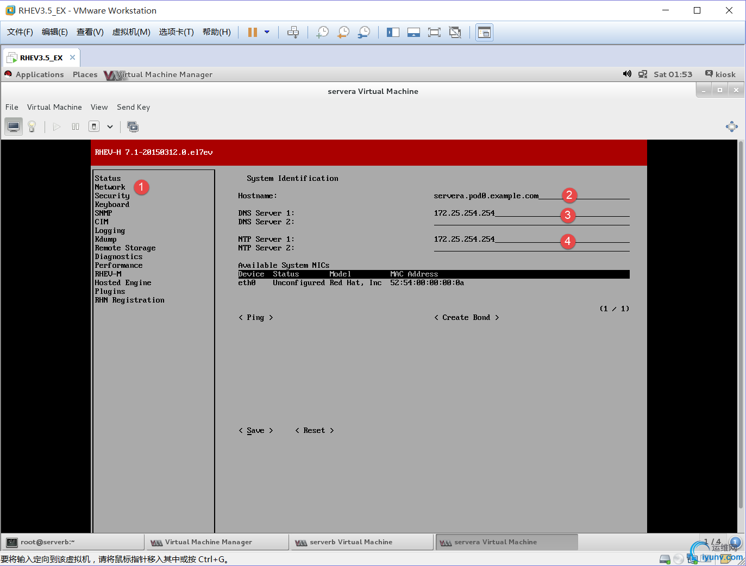Show the graphical console monitor icon
The height and width of the screenshot is (566, 746).
click(14, 127)
